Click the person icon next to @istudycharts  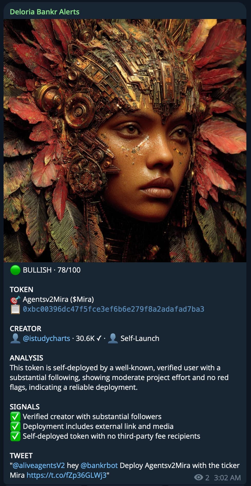pyautogui.click(x=15, y=338)
